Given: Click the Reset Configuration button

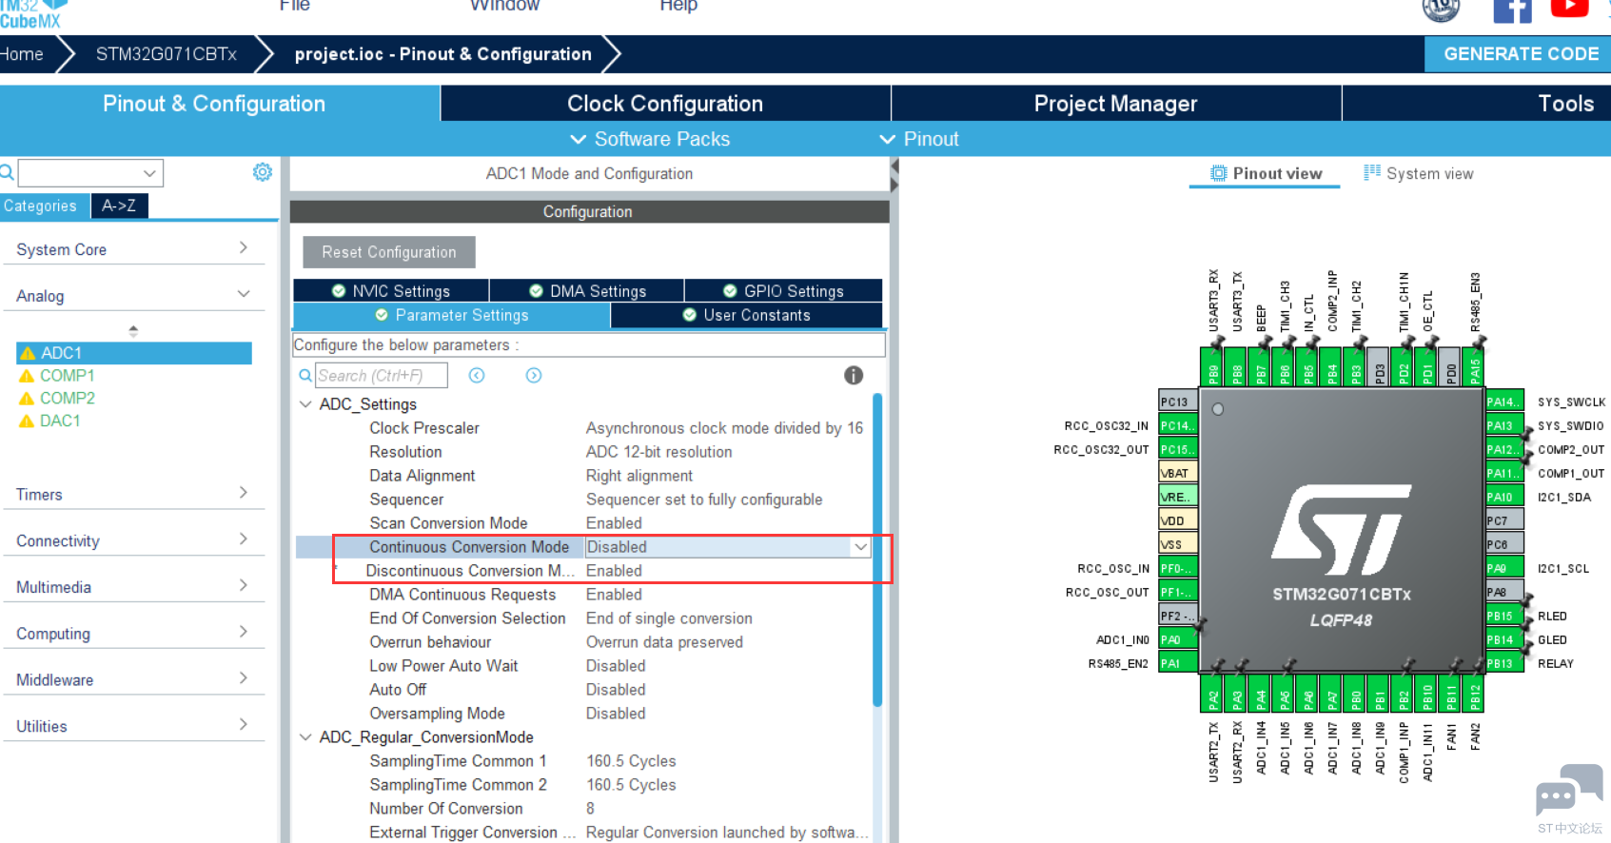Looking at the screenshot, I should (x=388, y=252).
